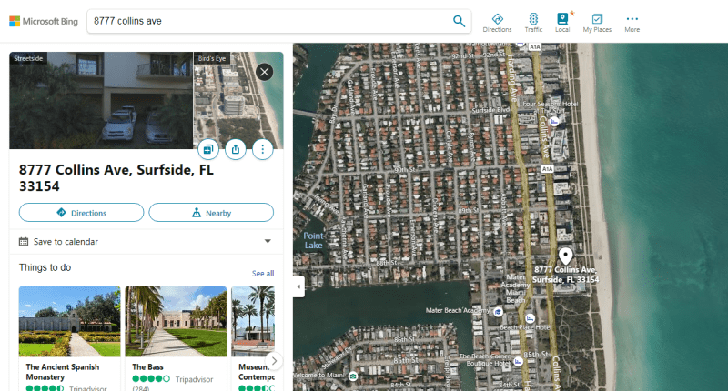This screenshot has height=391, width=728.
Task: Open Directions from the top toolbar
Action: tap(497, 23)
